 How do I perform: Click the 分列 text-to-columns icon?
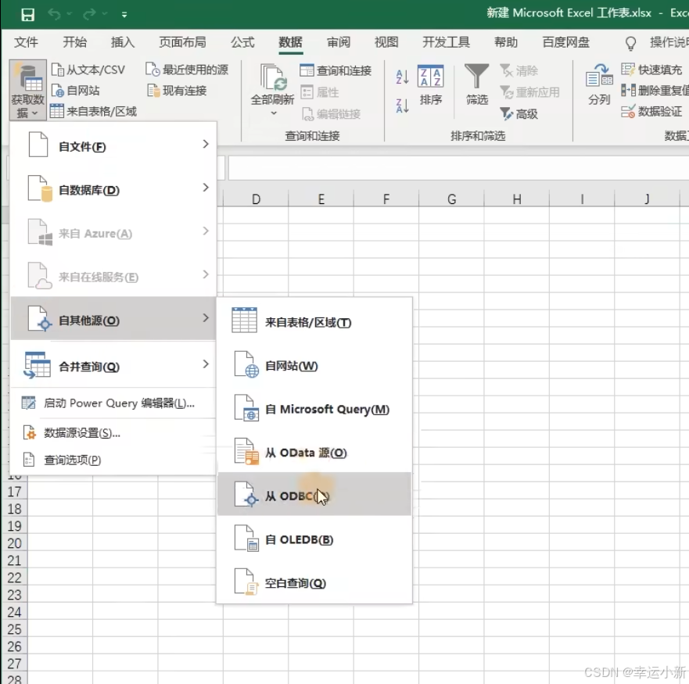click(599, 75)
